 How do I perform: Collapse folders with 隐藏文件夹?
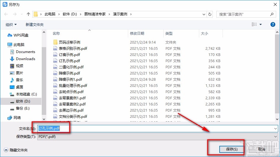click(16, 150)
